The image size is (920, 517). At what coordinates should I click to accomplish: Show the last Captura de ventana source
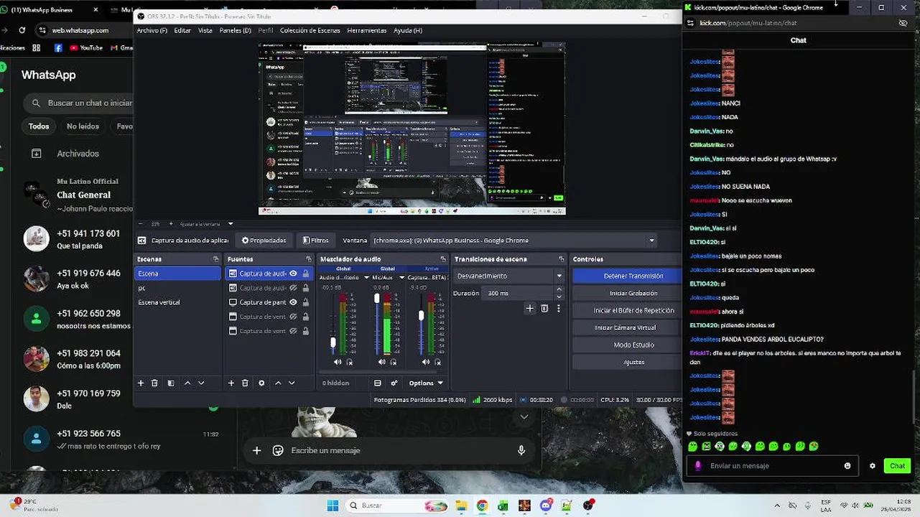(293, 331)
